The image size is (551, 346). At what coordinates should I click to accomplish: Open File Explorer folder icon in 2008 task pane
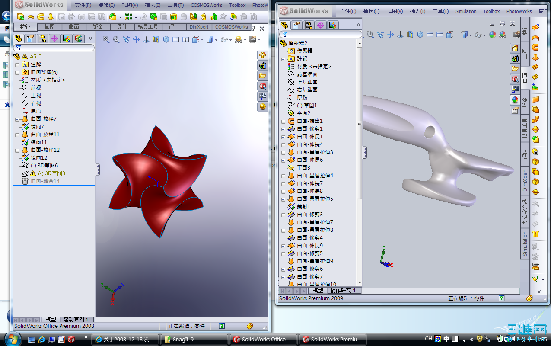pyautogui.click(x=263, y=76)
